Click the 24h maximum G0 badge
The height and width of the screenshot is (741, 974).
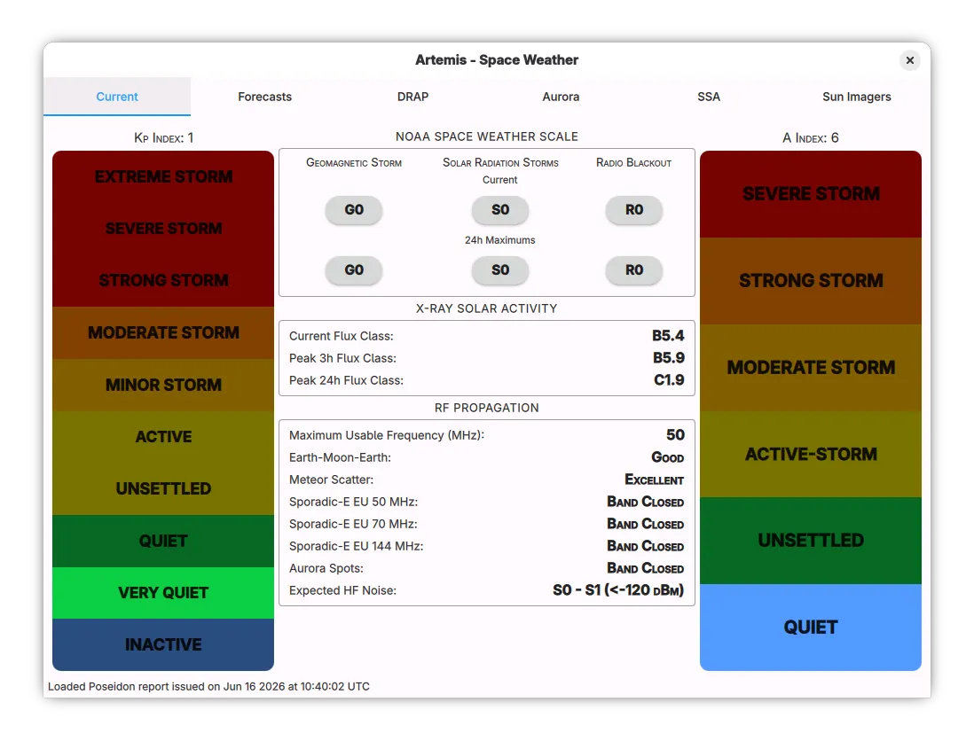(x=353, y=270)
